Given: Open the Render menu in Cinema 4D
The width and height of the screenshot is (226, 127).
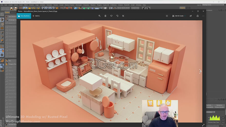Looking at the screenshot, I should (56, 5).
